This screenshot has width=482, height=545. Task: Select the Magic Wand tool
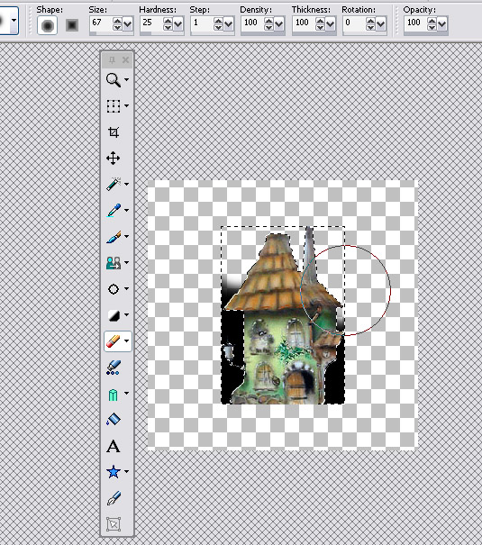pos(114,184)
